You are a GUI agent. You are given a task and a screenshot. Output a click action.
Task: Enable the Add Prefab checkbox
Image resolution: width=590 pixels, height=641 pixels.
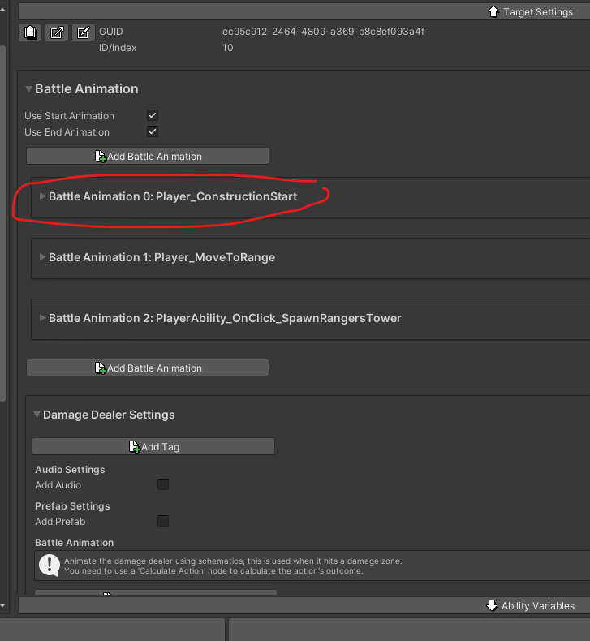point(163,521)
